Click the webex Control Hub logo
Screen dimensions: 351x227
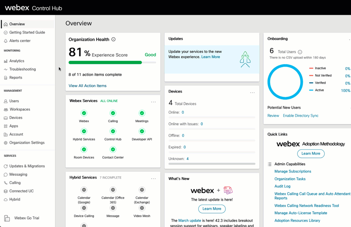coord(33,8)
